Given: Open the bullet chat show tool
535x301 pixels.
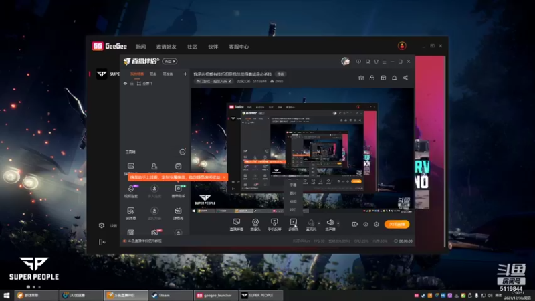Looking at the screenshot, I should (x=178, y=213).
